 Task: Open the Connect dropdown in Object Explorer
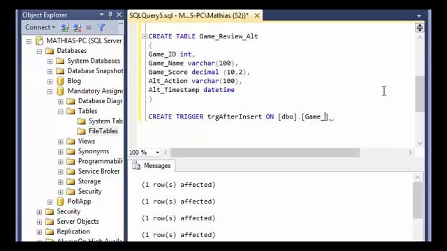click(x=40, y=27)
